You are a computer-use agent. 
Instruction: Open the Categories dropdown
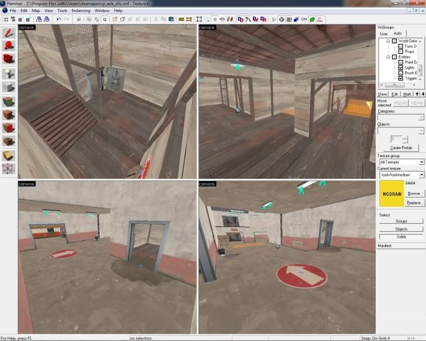click(421, 117)
